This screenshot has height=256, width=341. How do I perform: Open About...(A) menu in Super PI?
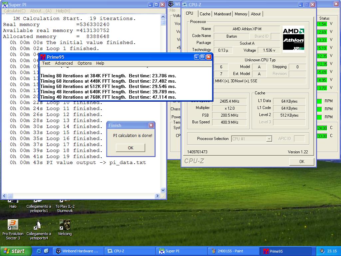41,11
